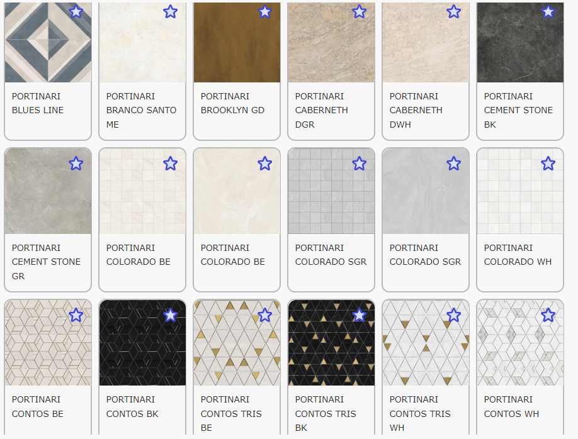Click star on Contos Tris BE card
The image size is (578, 439).
(264, 315)
